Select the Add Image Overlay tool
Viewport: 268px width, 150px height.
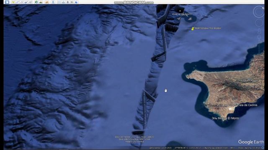tap(26, 2)
